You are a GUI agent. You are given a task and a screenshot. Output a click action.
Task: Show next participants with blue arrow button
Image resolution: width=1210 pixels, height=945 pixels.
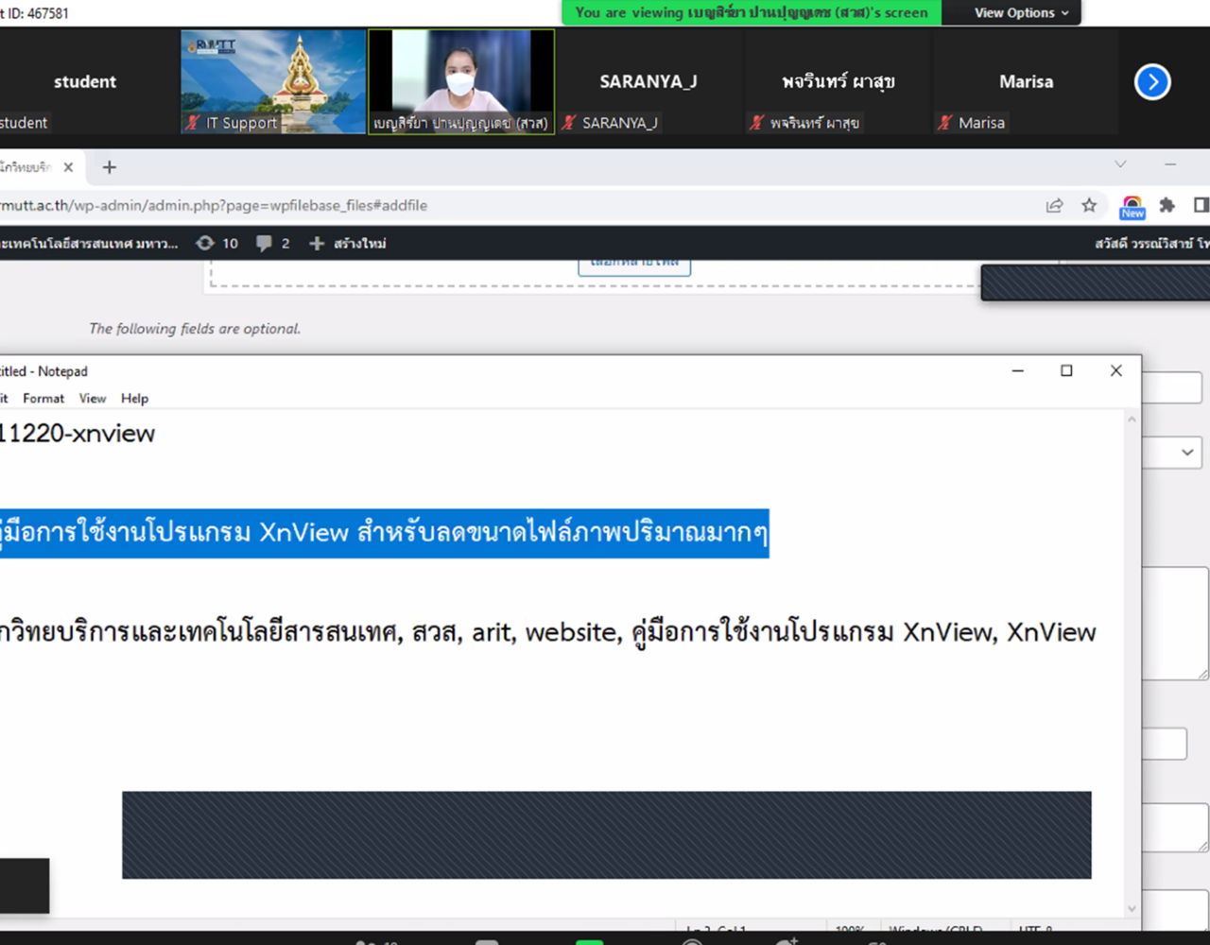pyautogui.click(x=1152, y=82)
